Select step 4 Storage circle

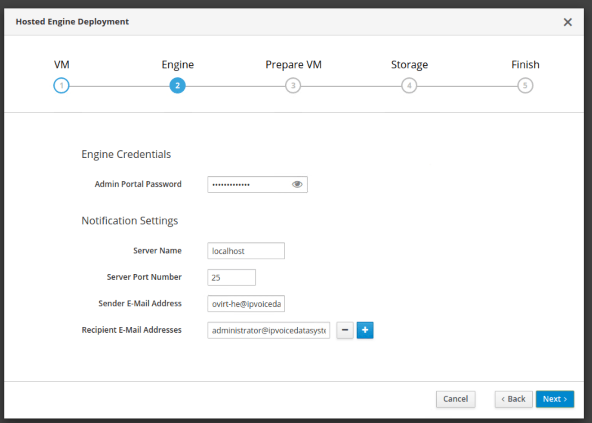pyautogui.click(x=409, y=86)
